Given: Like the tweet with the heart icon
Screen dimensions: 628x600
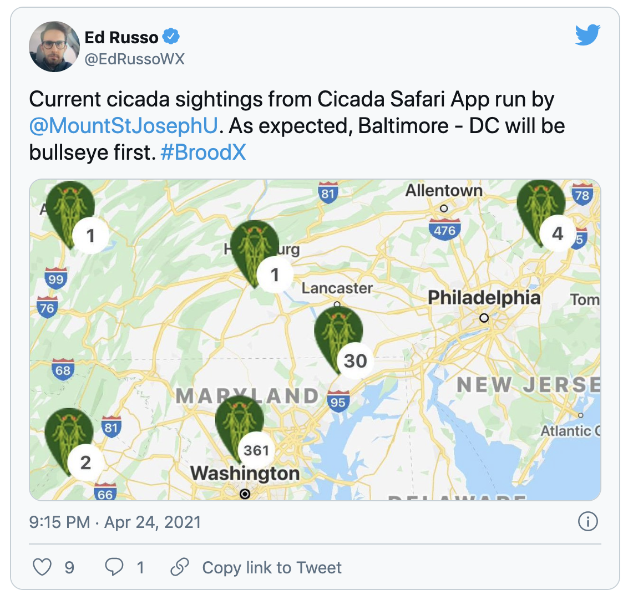Looking at the screenshot, I should (x=42, y=567).
